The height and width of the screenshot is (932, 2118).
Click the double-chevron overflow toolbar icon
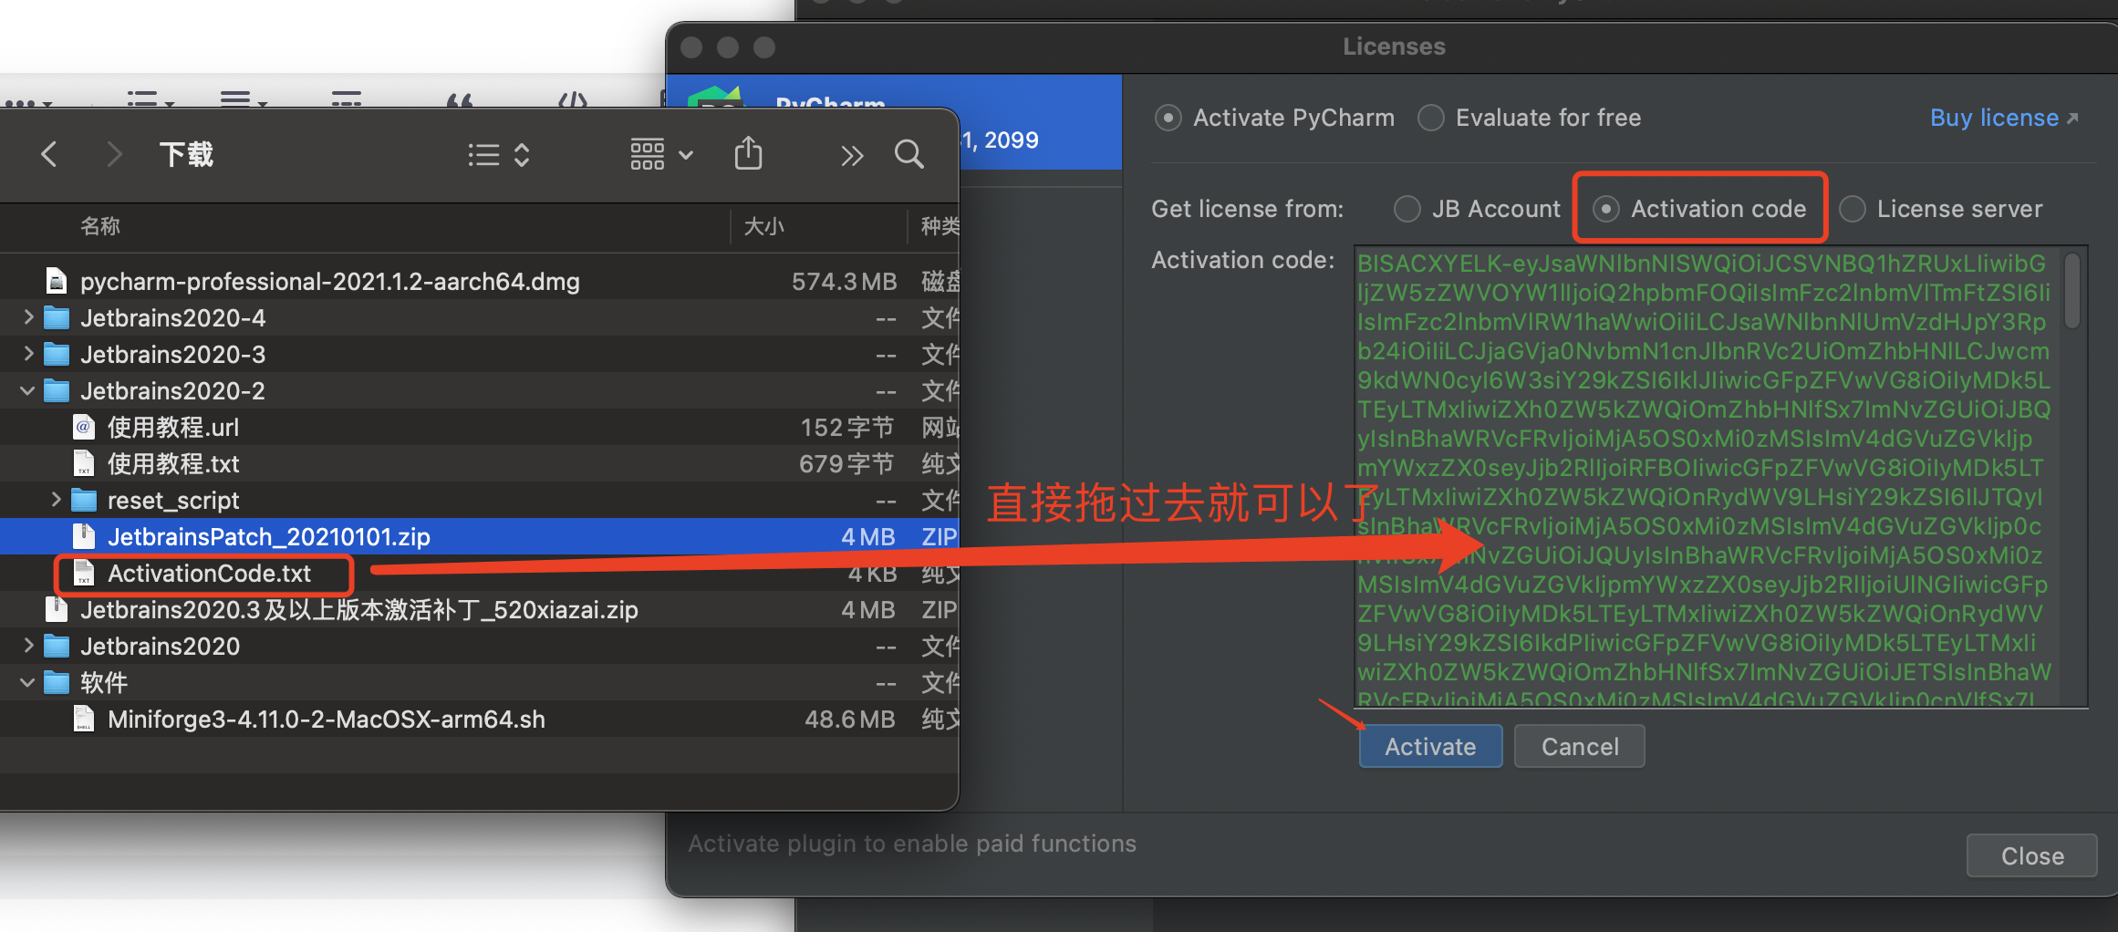pos(852,156)
